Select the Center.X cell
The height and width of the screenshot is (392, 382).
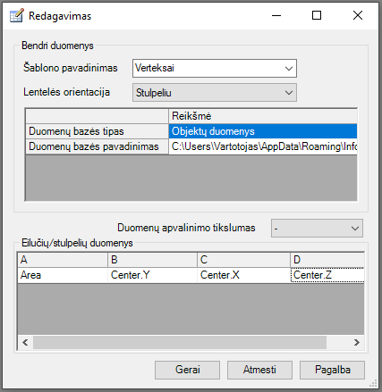[243, 275]
